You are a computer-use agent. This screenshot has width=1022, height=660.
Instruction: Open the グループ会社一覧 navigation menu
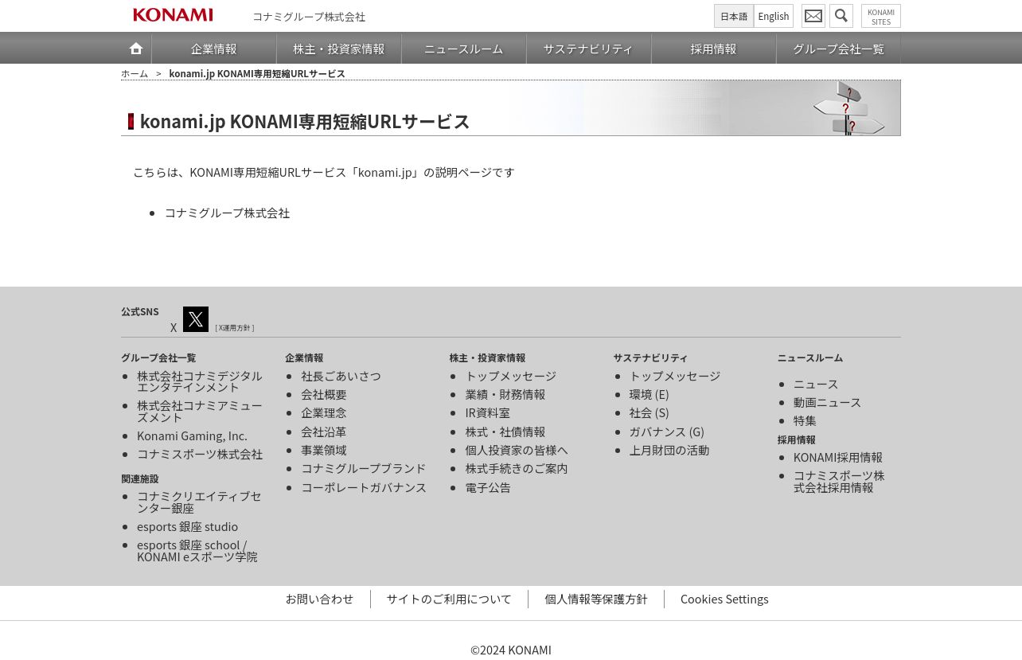839,49
